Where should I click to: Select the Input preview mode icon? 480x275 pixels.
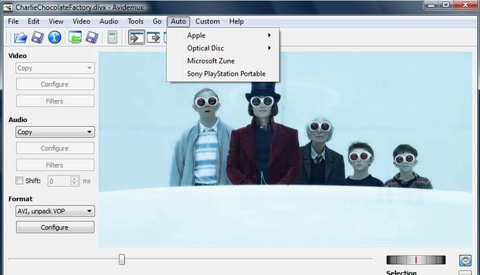coord(137,37)
